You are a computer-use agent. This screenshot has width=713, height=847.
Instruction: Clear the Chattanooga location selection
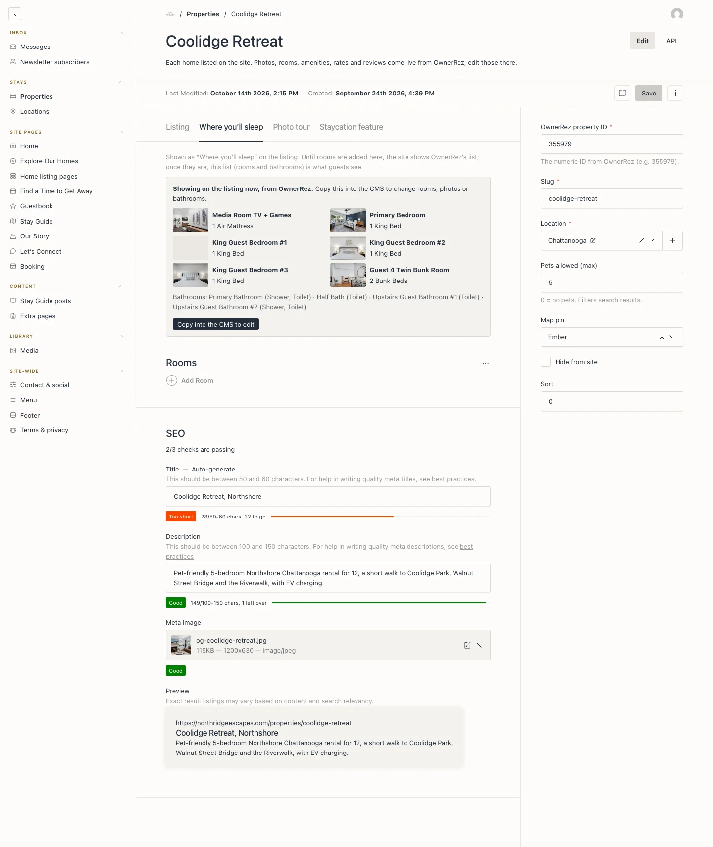(x=642, y=240)
